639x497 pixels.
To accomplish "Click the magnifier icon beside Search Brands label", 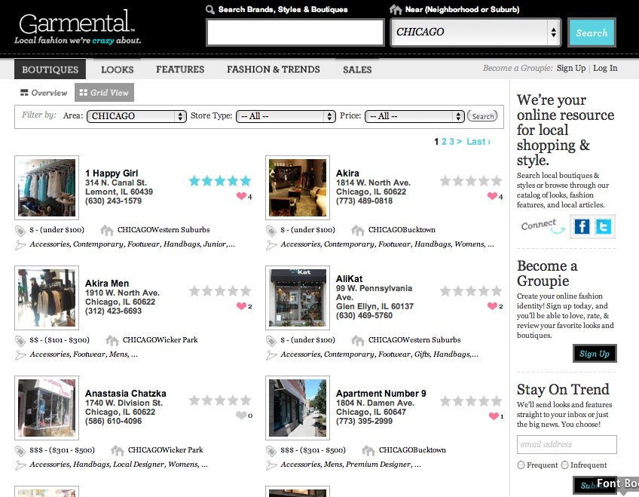I will pos(210,9).
